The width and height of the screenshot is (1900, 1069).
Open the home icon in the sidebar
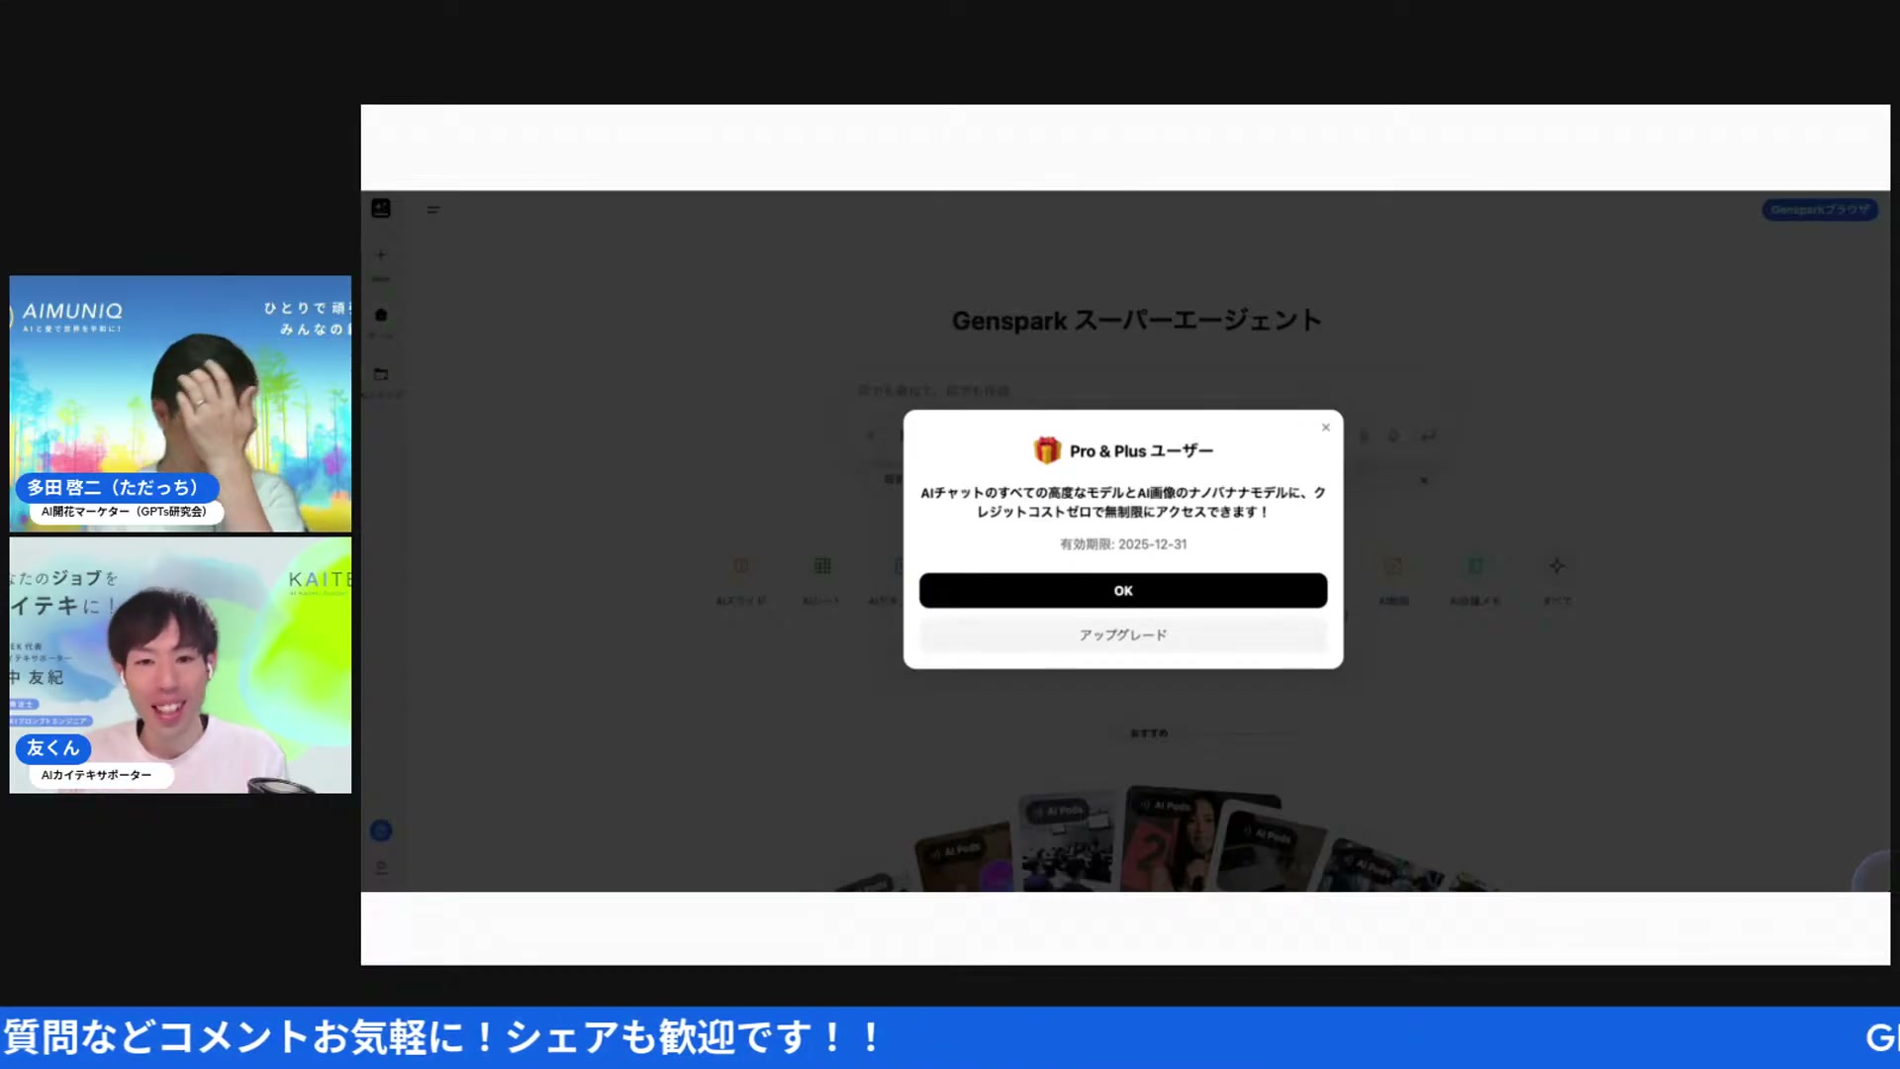380,315
